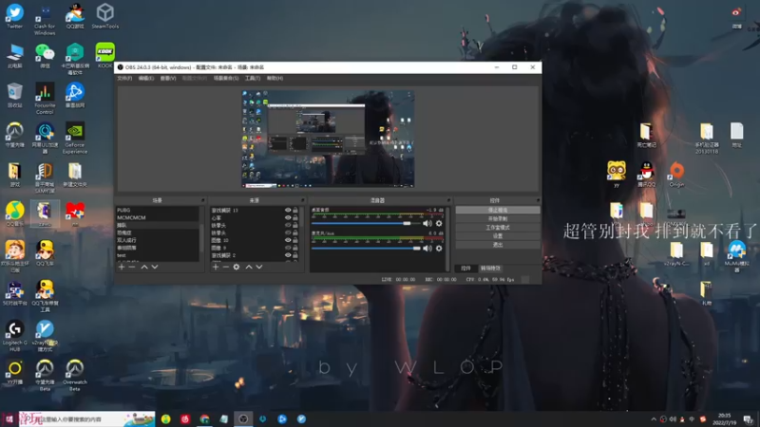Open 设置 from Controls panel
760x427 pixels.
click(498, 236)
